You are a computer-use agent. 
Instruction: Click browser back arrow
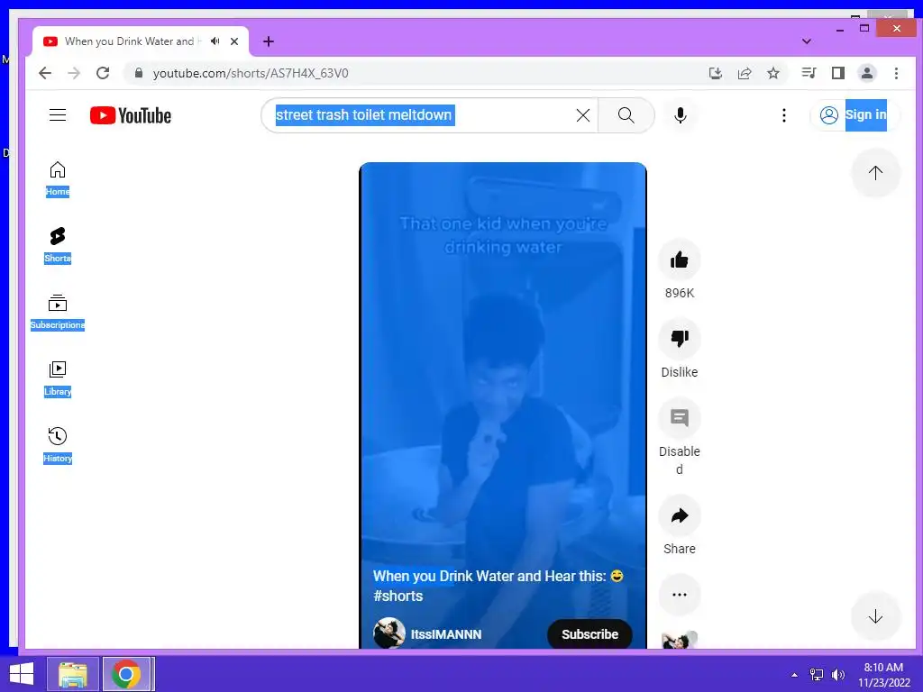point(45,73)
